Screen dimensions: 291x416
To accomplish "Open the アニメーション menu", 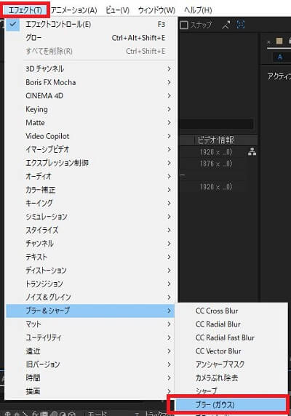I will (x=74, y=10).
